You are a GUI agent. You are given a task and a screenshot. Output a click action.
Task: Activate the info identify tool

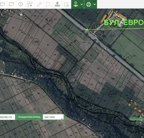click(x=21, y=4)
